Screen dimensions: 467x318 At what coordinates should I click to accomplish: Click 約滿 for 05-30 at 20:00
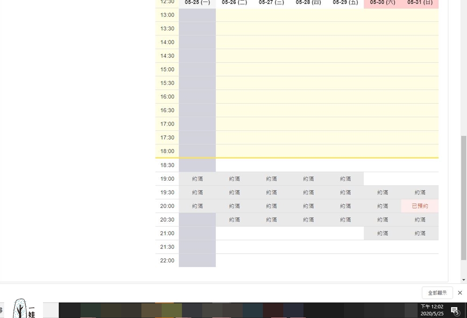coord(382,206)
